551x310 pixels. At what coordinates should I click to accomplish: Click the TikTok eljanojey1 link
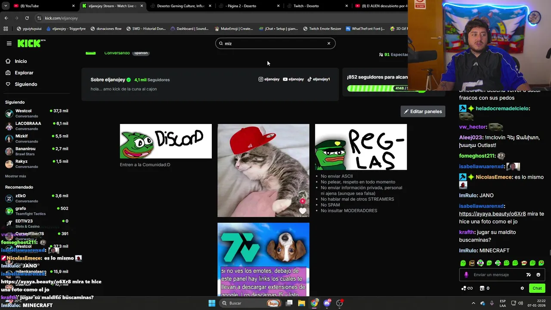pyautogui.click(x=319, y=79)
